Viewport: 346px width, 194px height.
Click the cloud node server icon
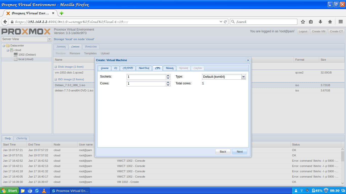tap(12, 50)
